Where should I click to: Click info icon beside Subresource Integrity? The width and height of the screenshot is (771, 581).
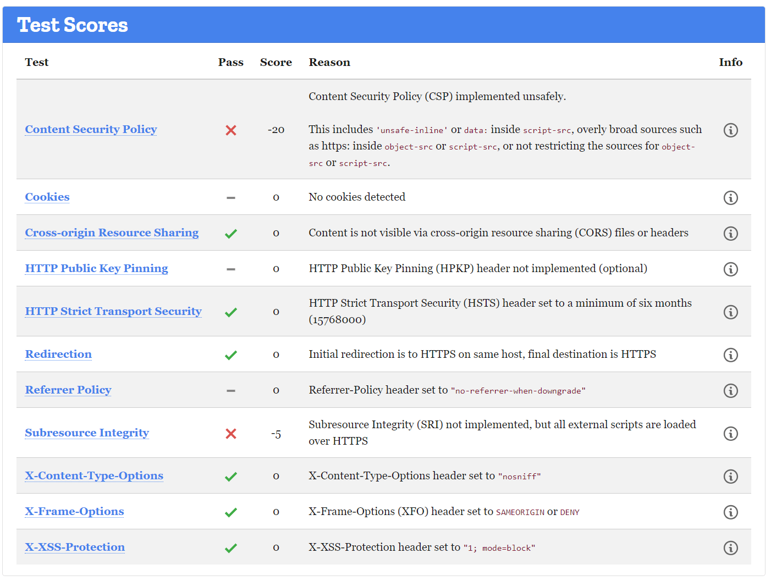coord(730,433)
